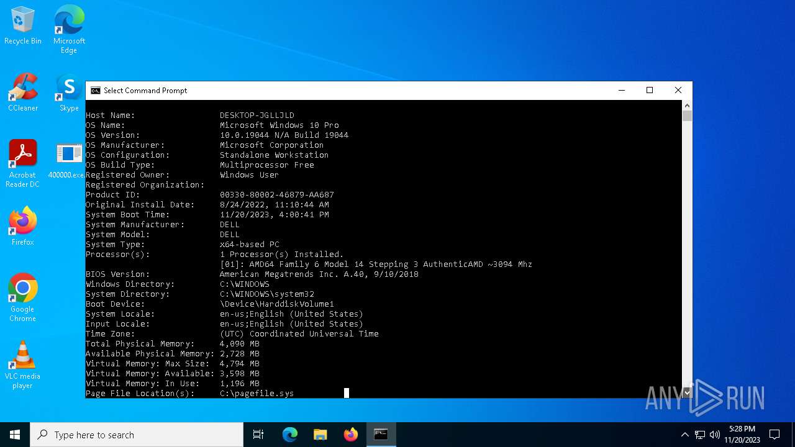Open the taskbar clock and date
This screenshot has height=447, width=795.
point(742,435)
